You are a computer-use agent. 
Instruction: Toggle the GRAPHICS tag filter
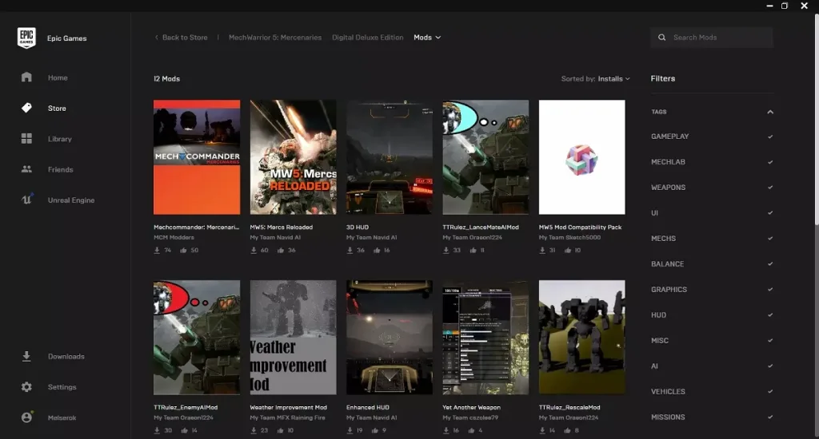[712, 290]
